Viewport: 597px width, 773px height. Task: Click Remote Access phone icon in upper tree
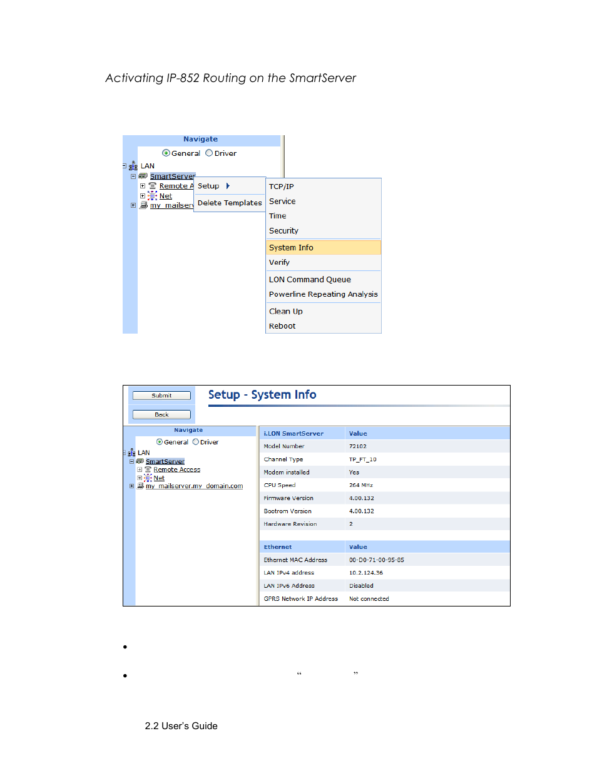tap(153, 186)
